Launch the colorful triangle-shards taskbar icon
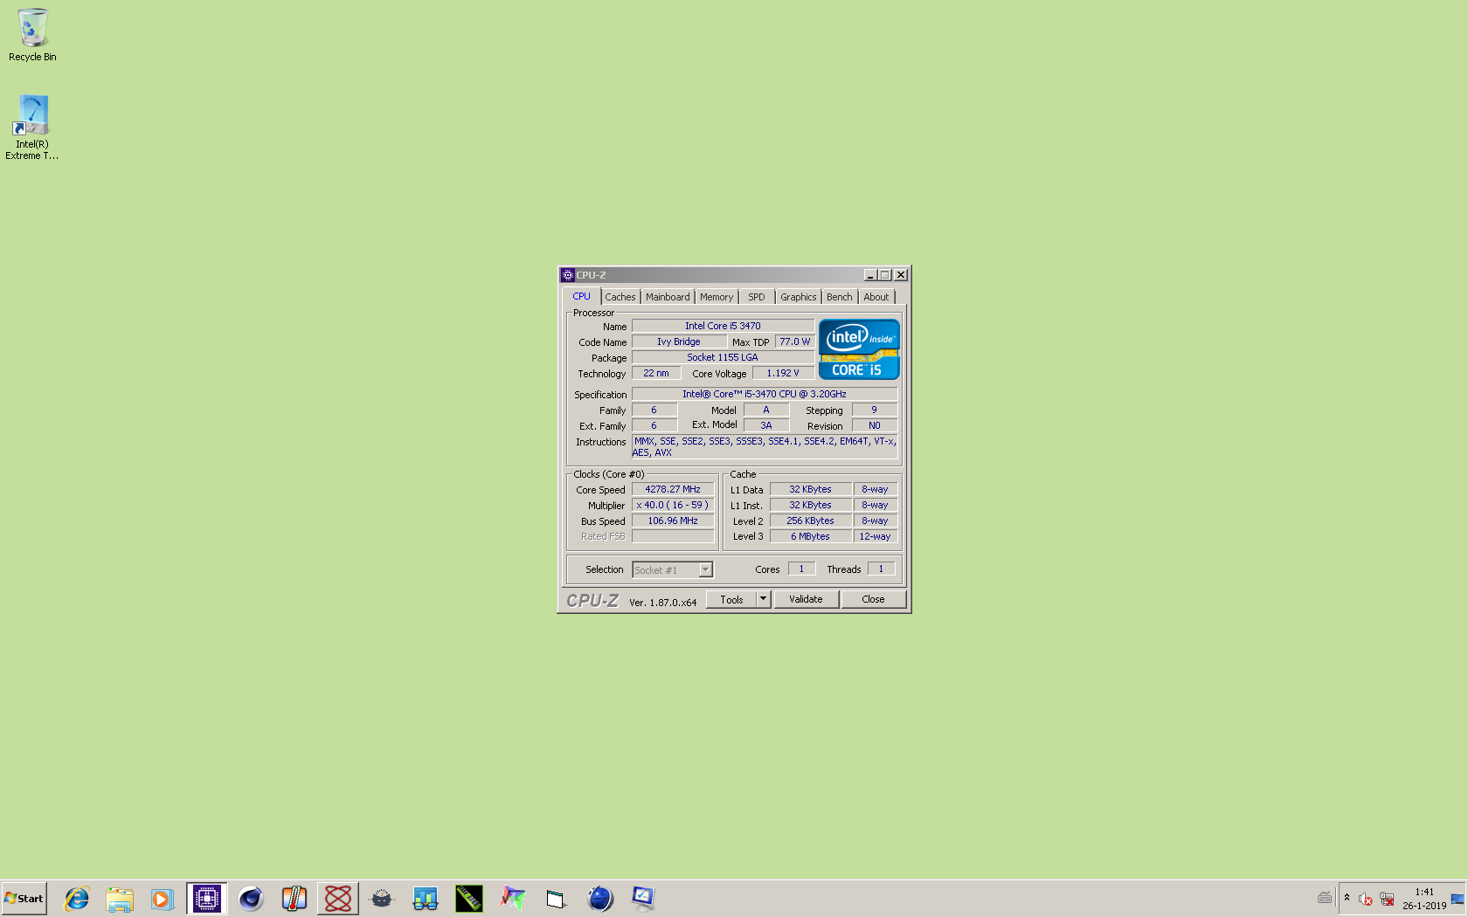The height and width of the screenshot is (917, 1468). pyautogui.click(x=513, y=898)
